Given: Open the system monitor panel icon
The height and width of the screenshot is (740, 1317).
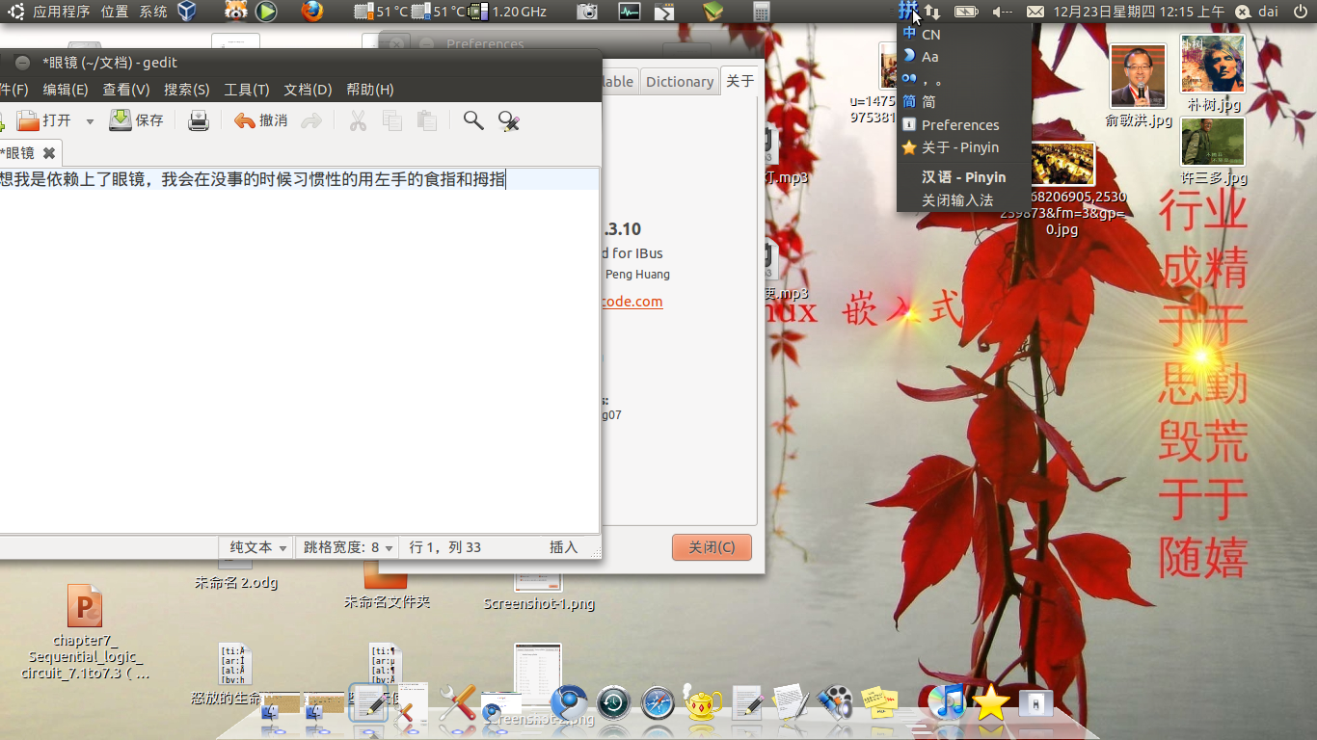Looking at the screenshot, I should point(630,12).
